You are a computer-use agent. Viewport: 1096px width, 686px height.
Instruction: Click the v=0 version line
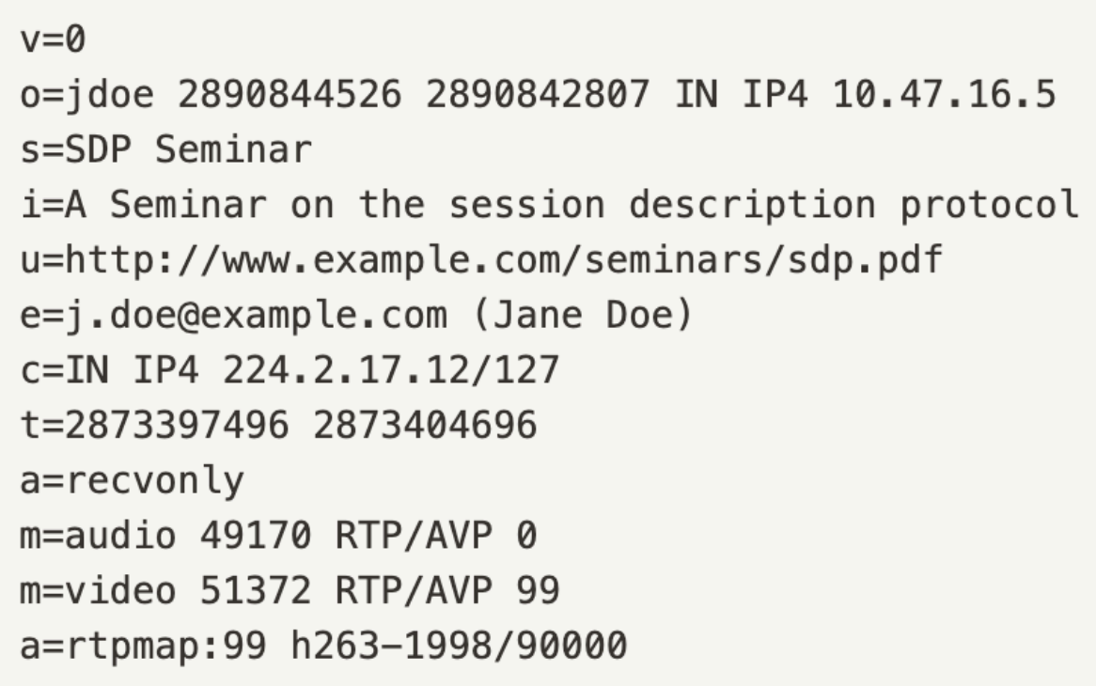pyautogui.click(x=54, y=39)
